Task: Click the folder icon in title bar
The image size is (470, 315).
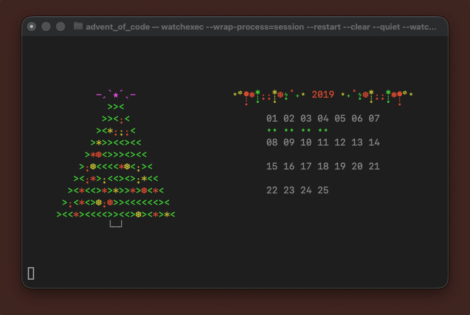Action: click(78, 26)
